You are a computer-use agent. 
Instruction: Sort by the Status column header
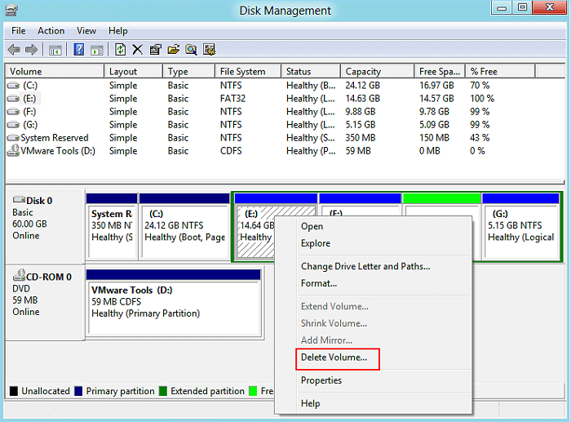coord(311,72)
